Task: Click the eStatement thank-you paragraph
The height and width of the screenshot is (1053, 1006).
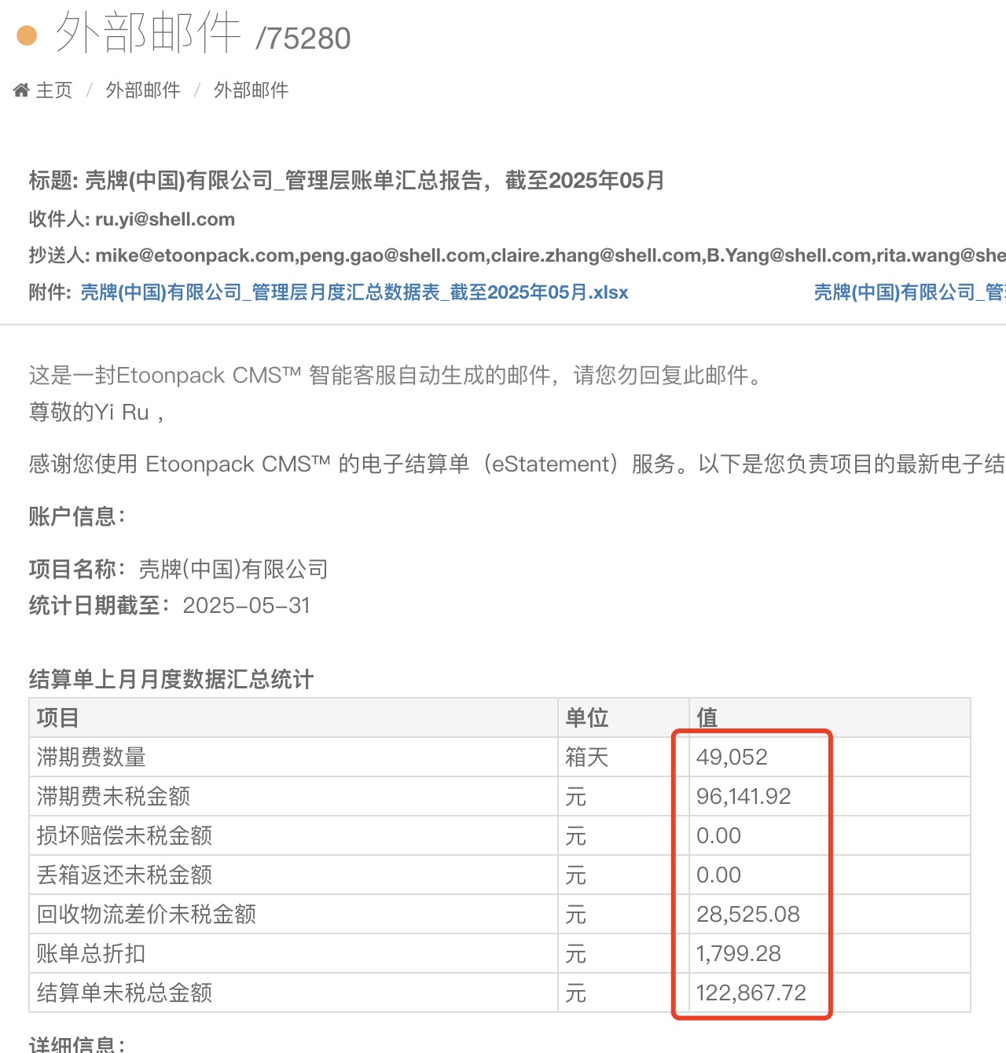Action: [x=517, y=464]
